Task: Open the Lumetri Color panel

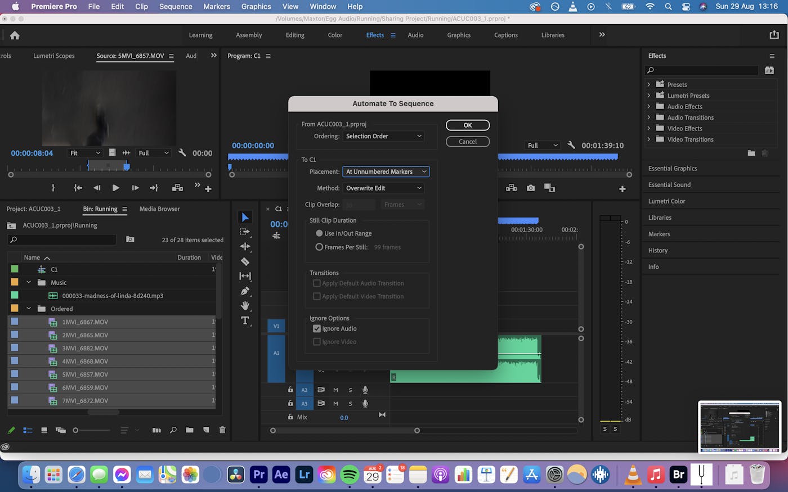Action: [667, 201]
